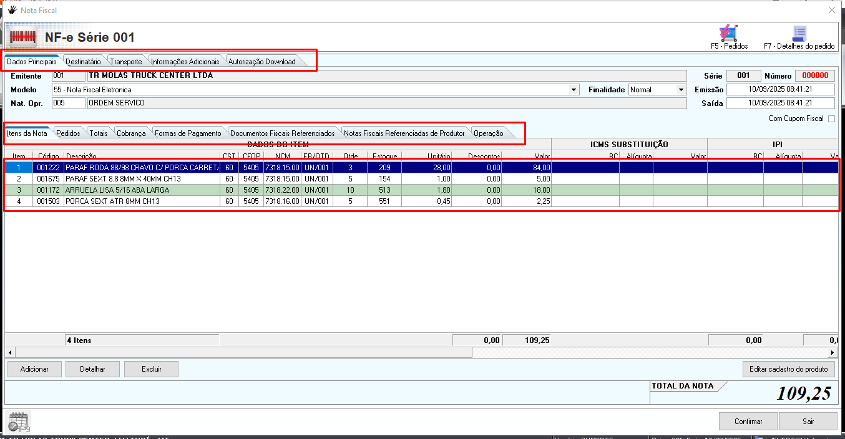
Task: Open the Transporte tab
Action: point(125,62)
